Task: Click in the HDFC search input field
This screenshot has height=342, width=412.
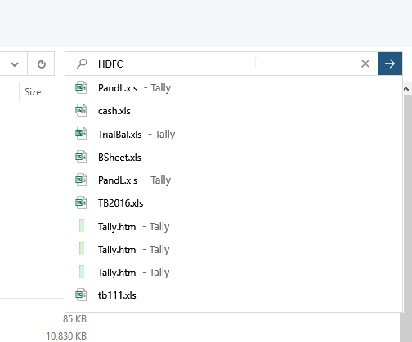Action: [x=226, y=64]
